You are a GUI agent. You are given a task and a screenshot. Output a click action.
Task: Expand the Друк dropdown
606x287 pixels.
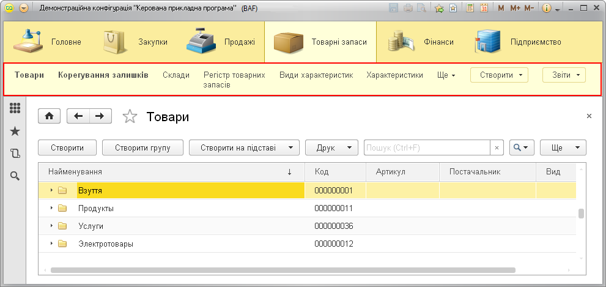(332, 147)
